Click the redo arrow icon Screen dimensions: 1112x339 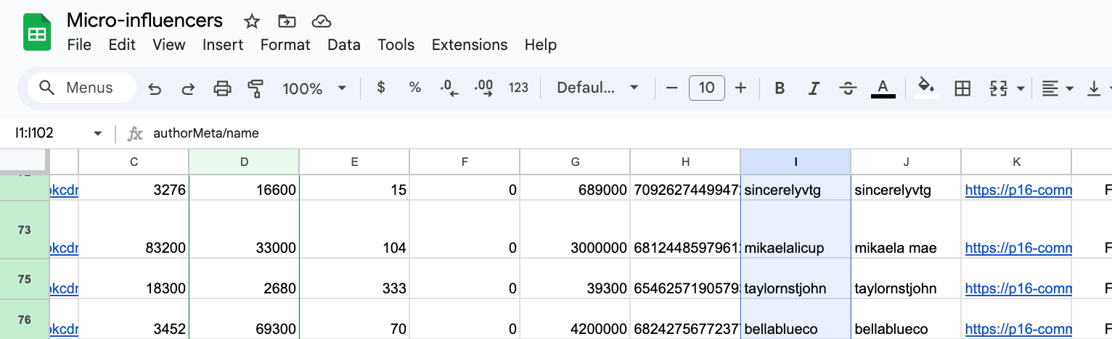[188, 88]
